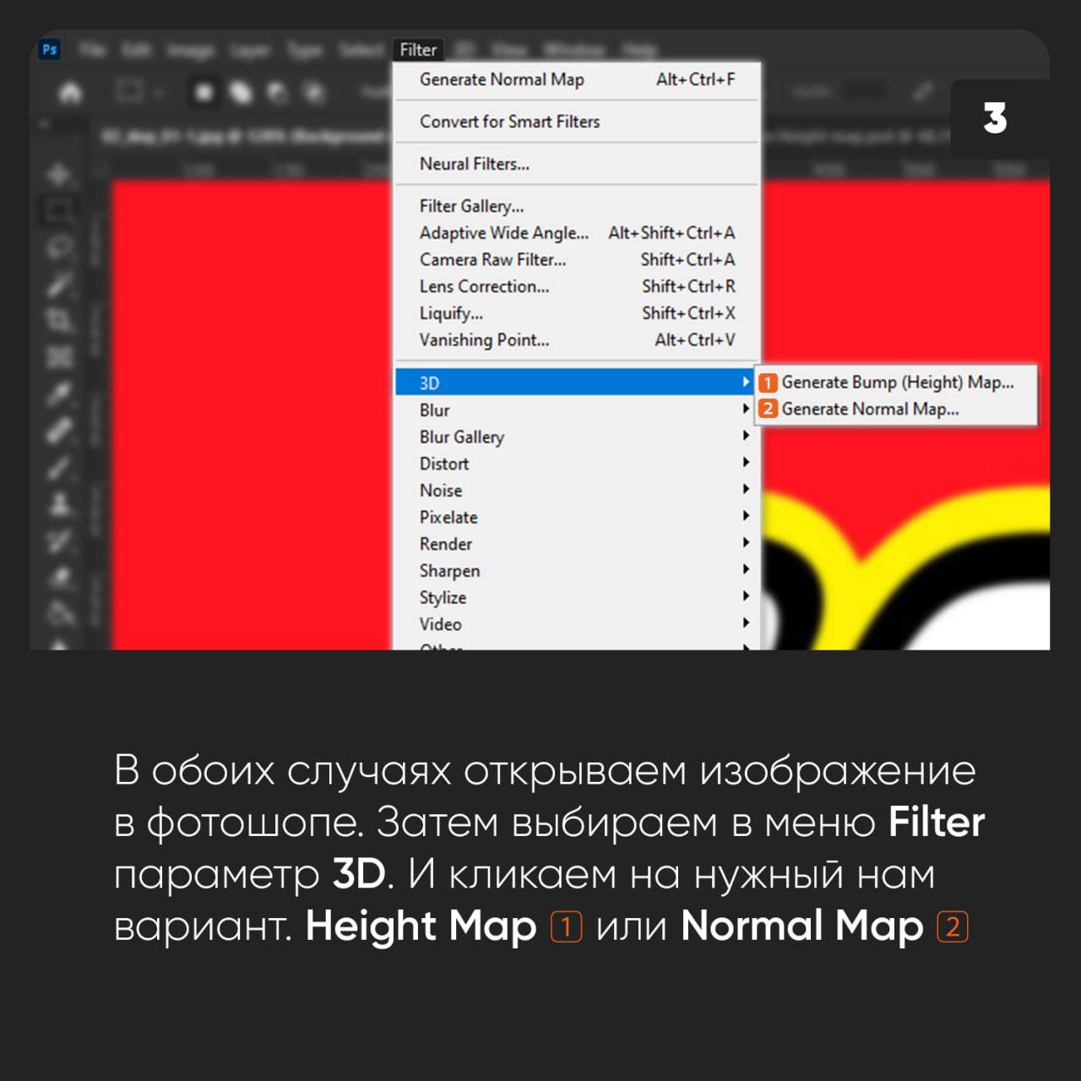Screen dimensions: 1081x1081
Task: Open the Liquify filter
Action: coord(578,313)
